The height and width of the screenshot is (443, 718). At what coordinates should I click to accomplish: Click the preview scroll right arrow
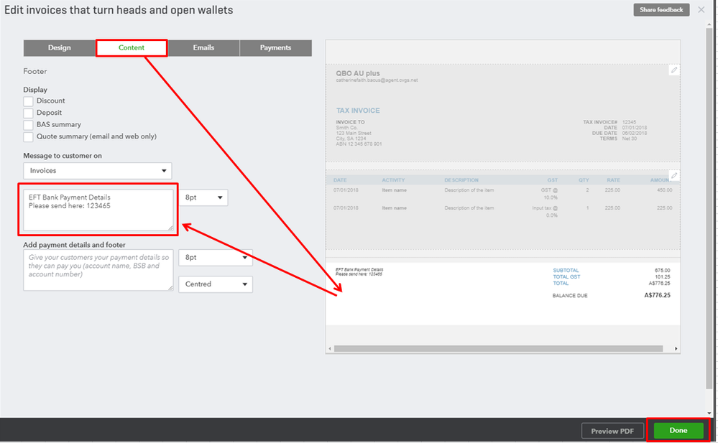pyautogui.click(x=676, y=349)
